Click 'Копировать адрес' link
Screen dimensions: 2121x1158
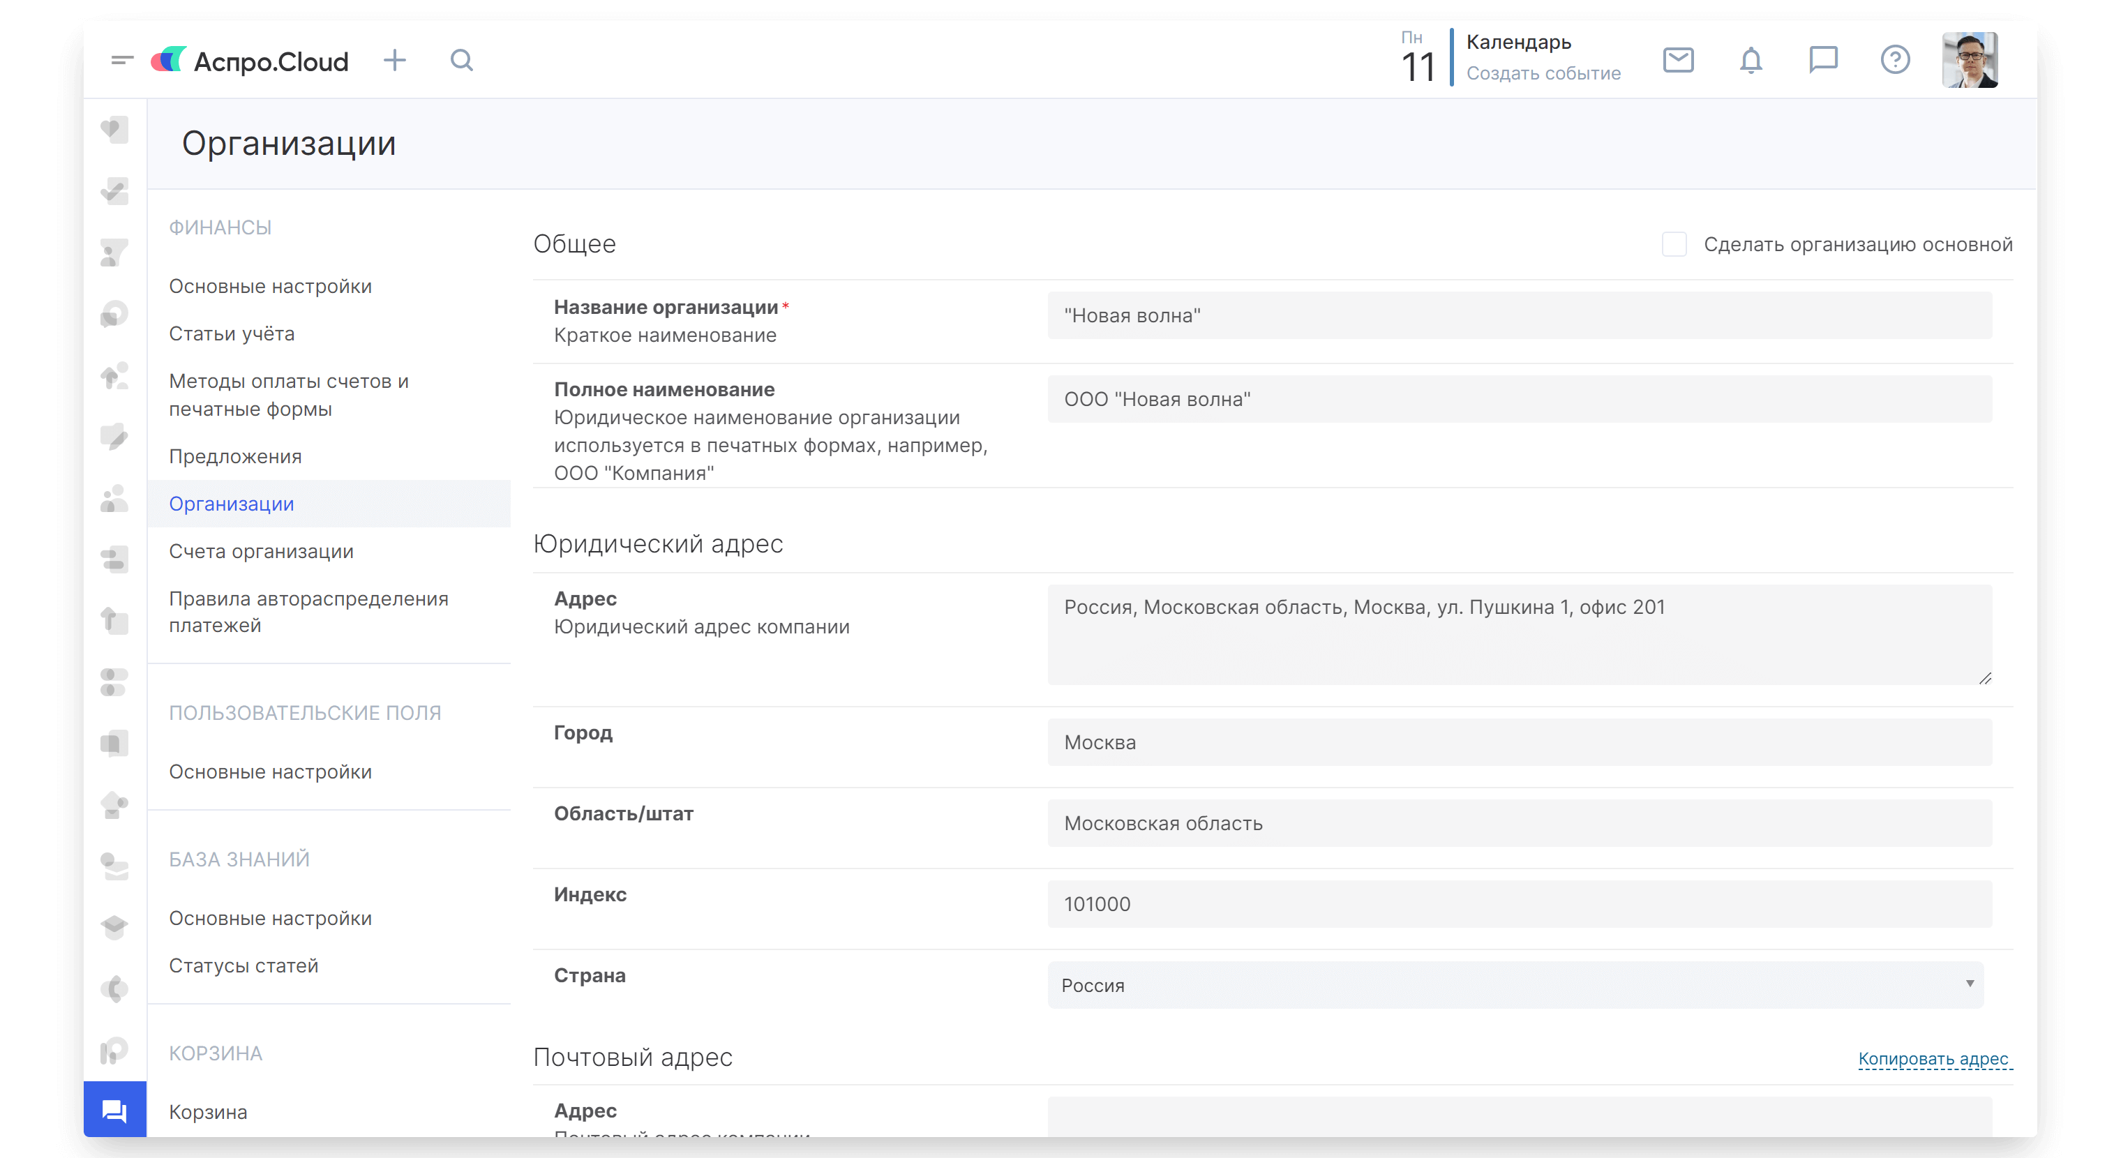[1933, 1058]
